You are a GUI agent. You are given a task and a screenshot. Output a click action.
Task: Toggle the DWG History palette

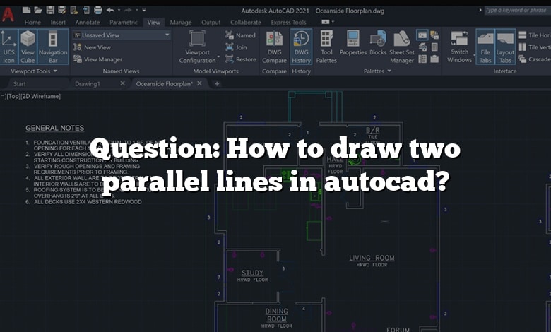coord(301,47)
